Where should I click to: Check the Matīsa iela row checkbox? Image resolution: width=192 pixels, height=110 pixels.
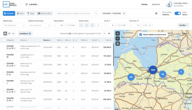pyautogui.click(x=4, y=64)
